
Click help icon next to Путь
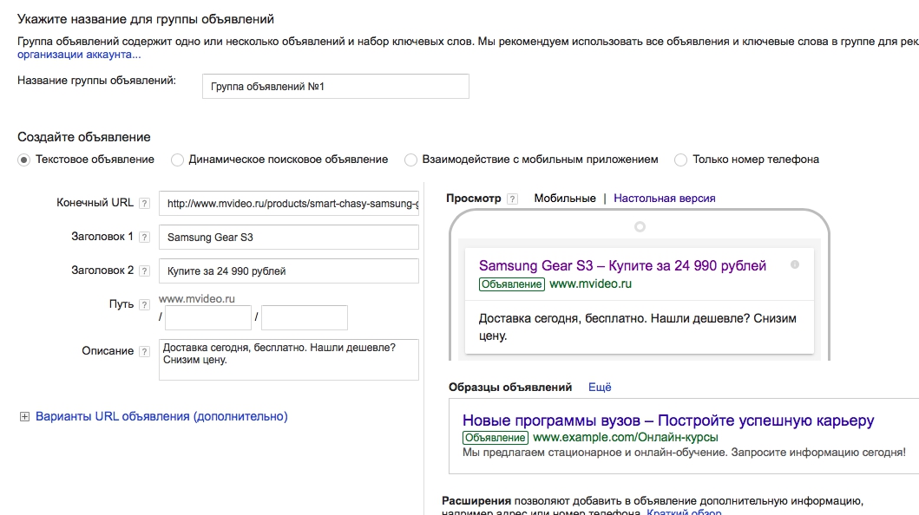(144, 305)
